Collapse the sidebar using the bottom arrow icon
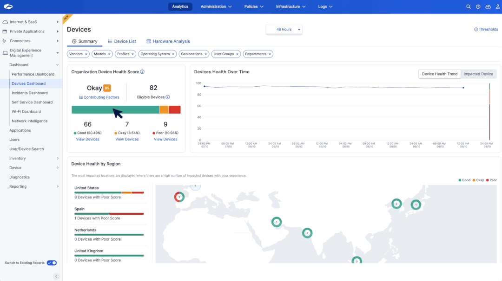Screen dimensions: 502x281 pyautogui.click(x=56, y=276)
